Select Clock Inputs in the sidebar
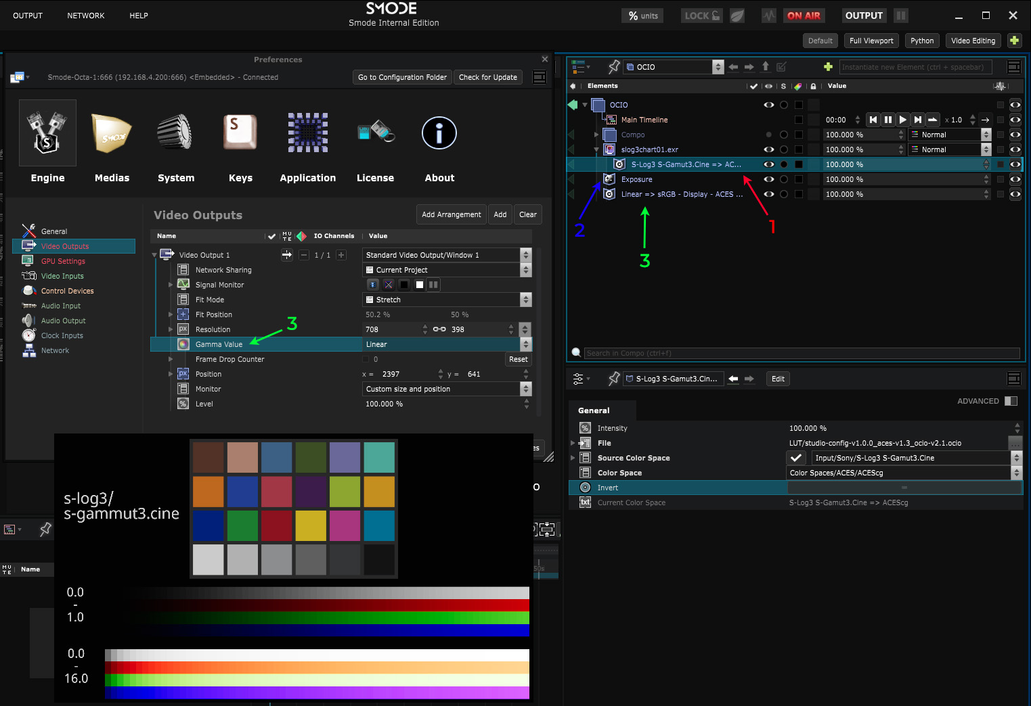 click(62, 335)
